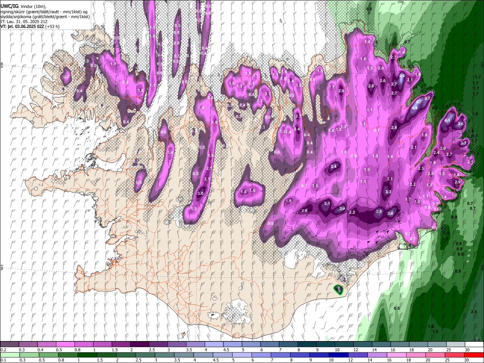
Task: Select the 'rigning/skúrir' legend description line
Action: point(44,12)
